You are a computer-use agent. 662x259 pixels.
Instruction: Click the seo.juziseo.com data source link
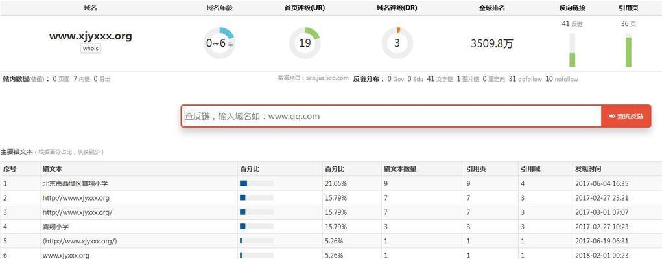[x=322, y=78]
